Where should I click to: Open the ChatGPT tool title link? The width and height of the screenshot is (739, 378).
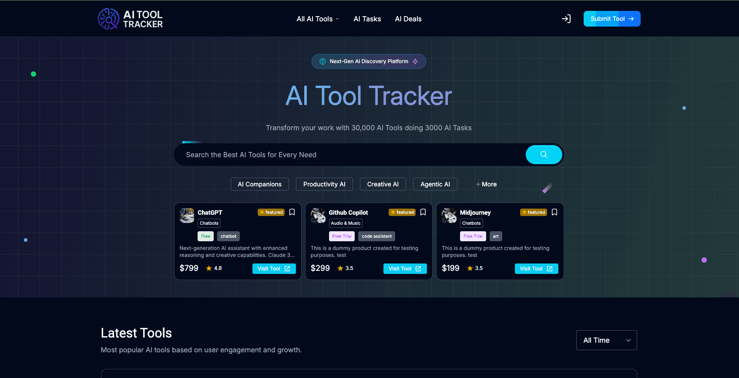210,213
